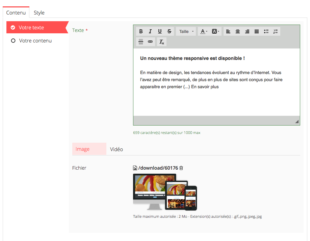
Task: Select the Votre texte option
Action: pos(31,28)
